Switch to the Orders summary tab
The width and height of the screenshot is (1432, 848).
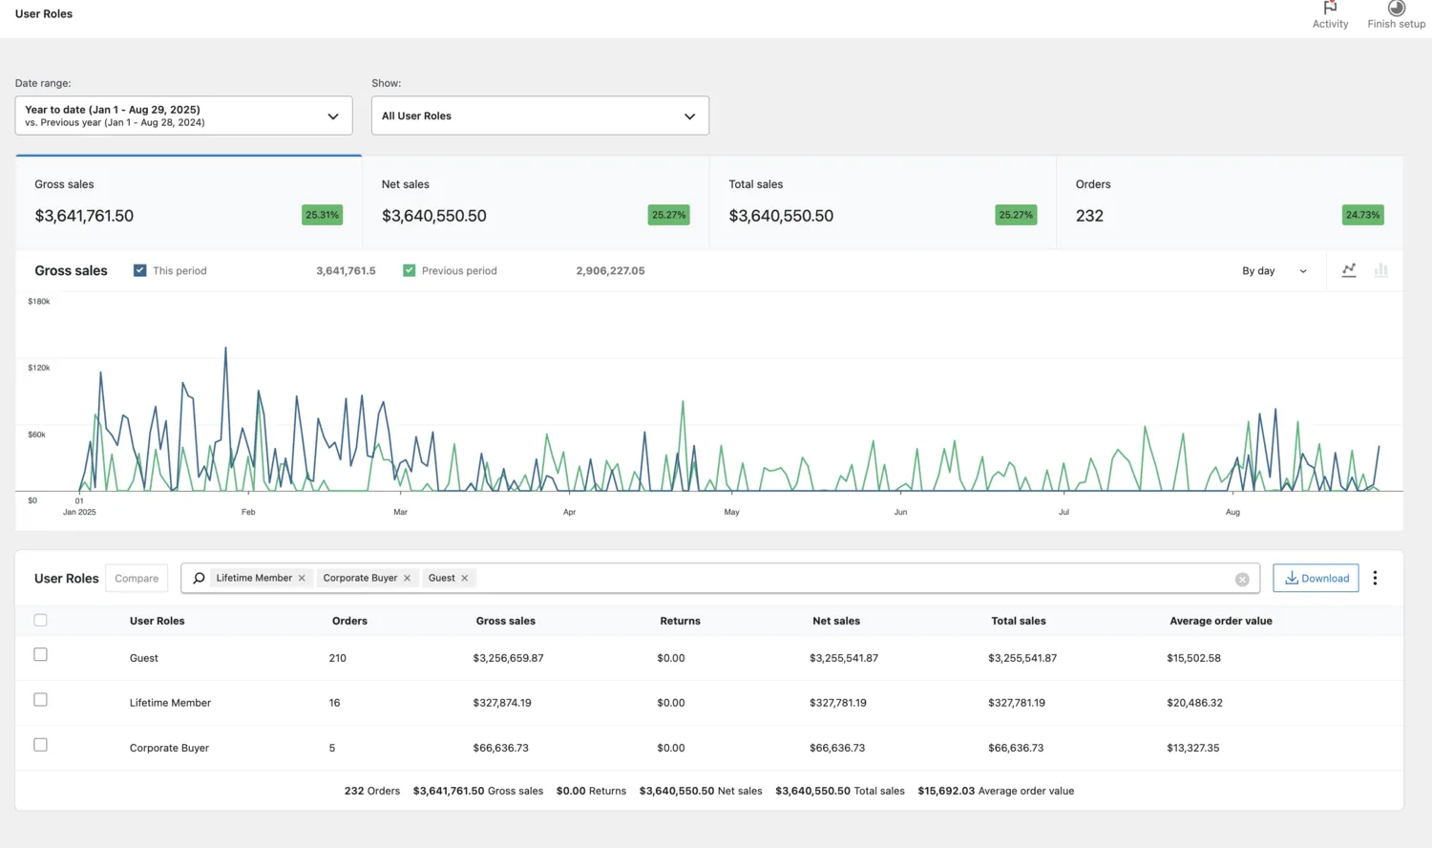point(1229,202)
